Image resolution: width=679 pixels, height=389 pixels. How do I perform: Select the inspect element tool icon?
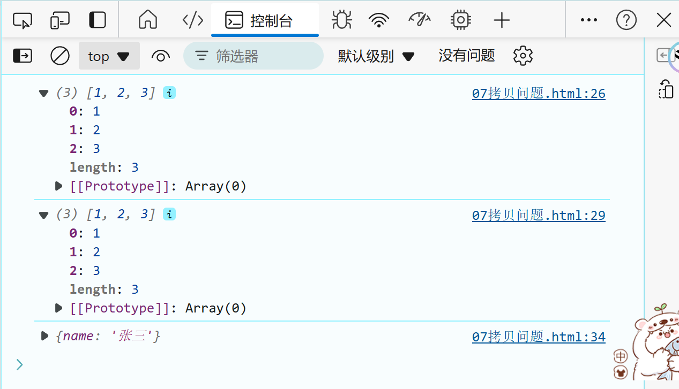[23, 20]
